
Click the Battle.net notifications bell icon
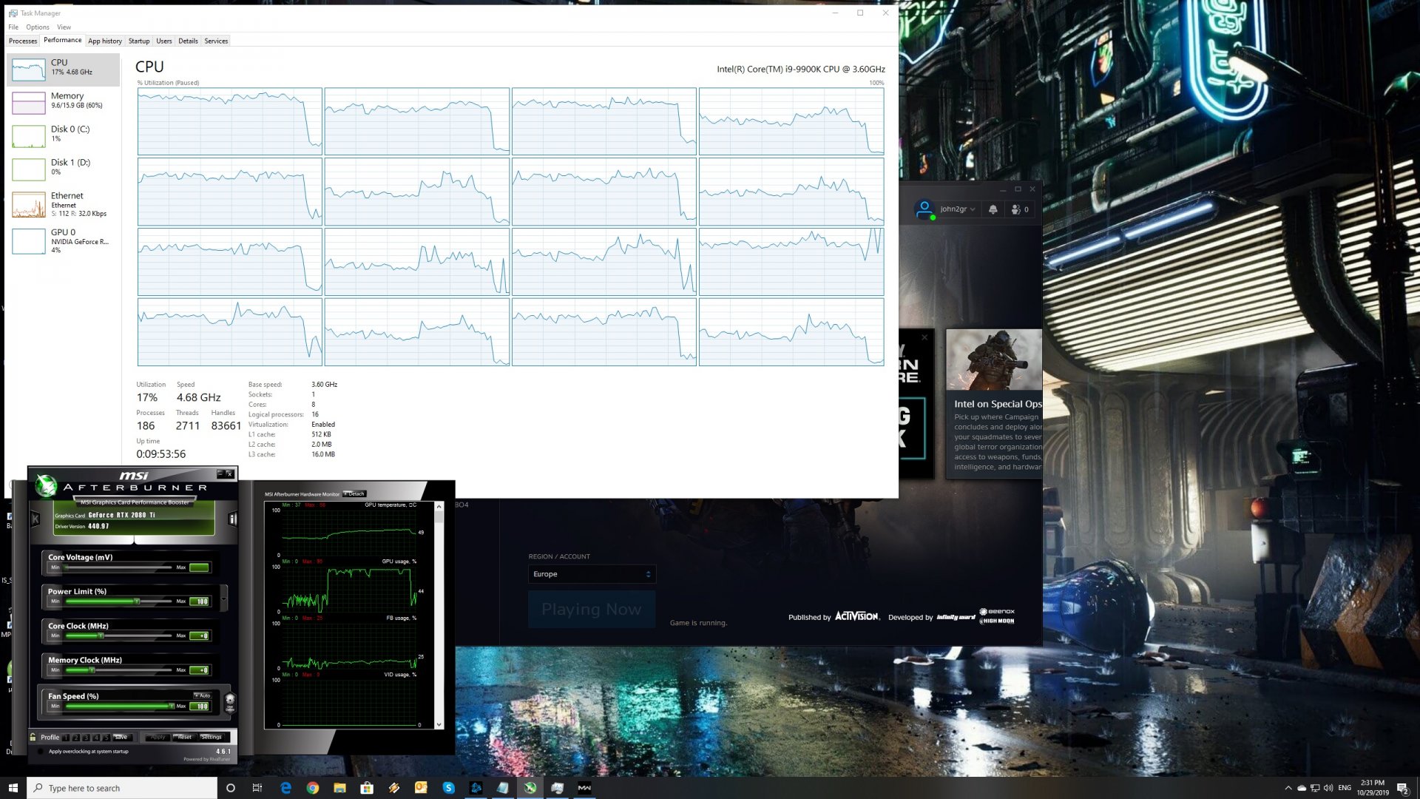pos(993,209)
